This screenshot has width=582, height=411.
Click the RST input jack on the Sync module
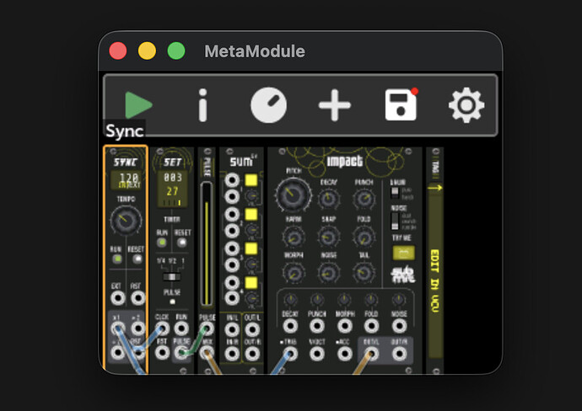pyautogui.click(x=137, y=298)
